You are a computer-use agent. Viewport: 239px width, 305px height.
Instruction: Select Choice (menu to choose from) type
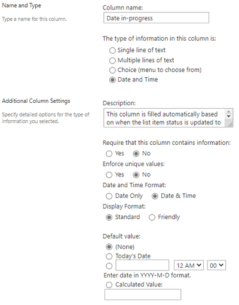pos(112,70)
